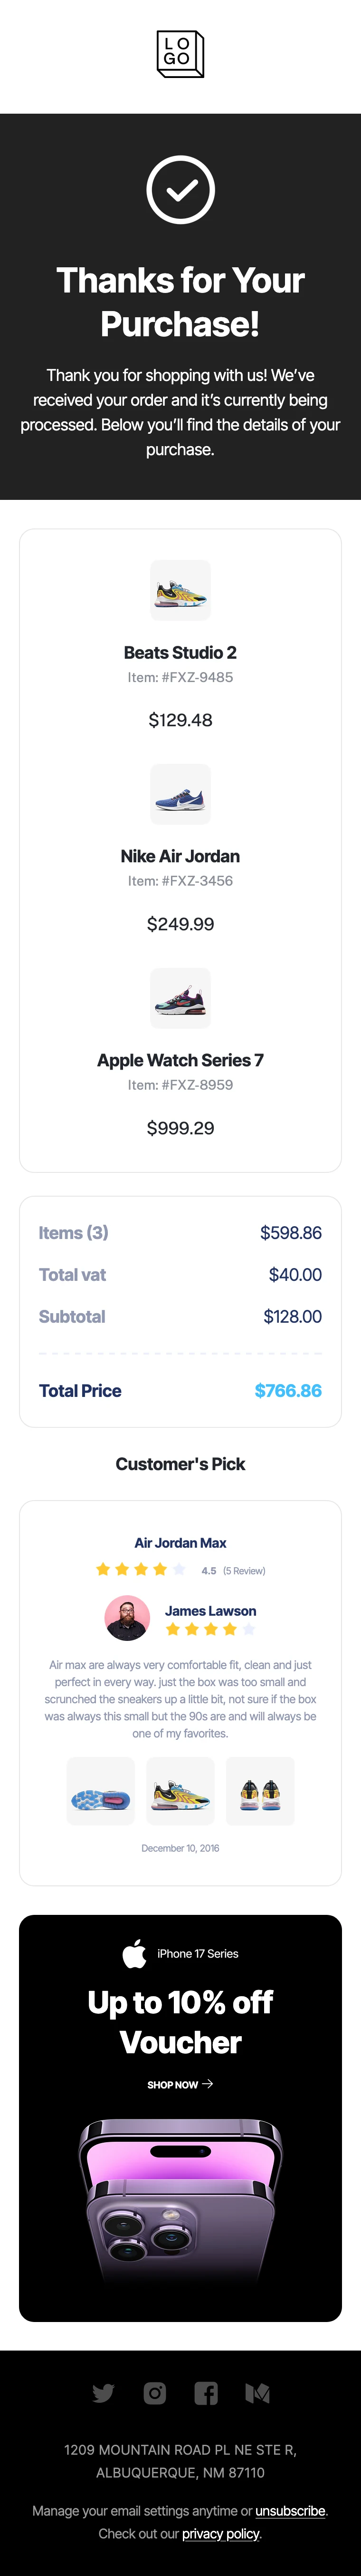
Task: Click the SHOP NOW link
Action: click(173, 2085)
